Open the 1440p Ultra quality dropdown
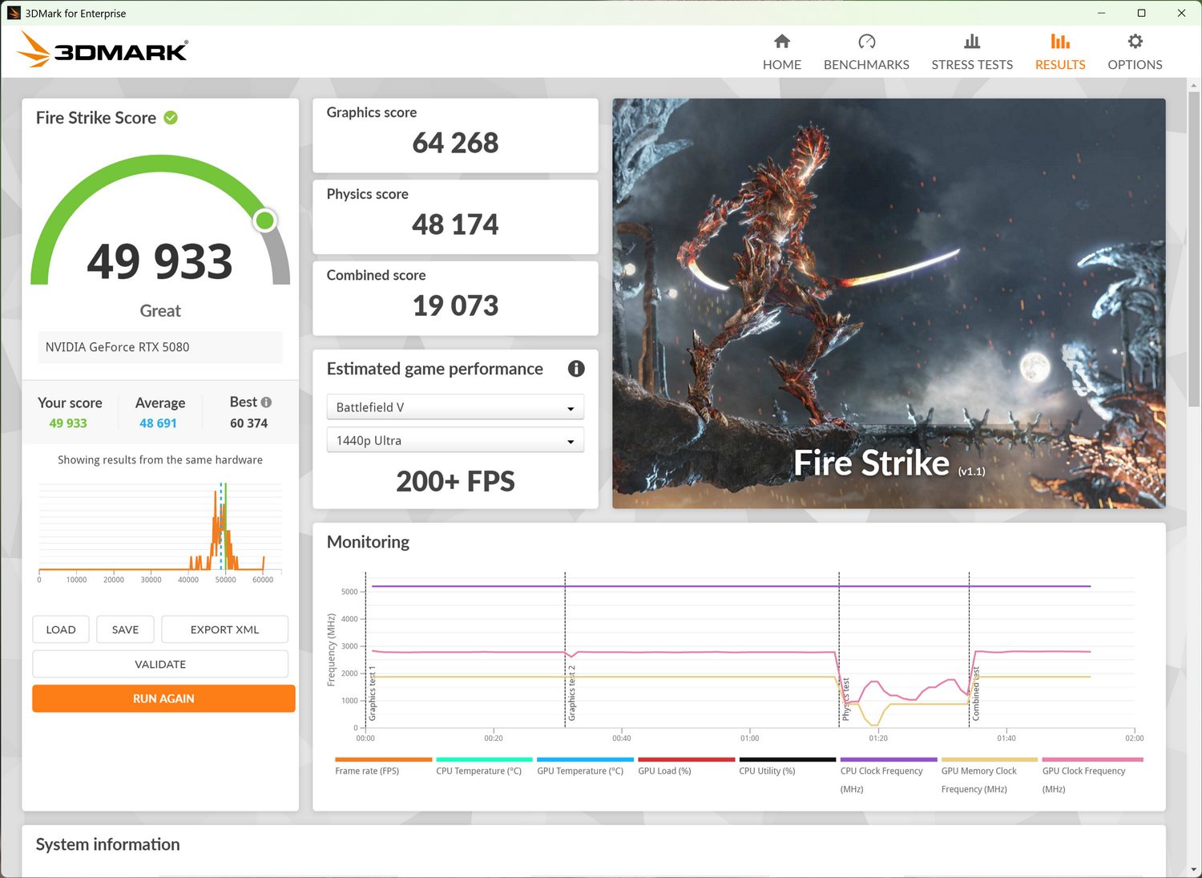1202x878 pixels. pos(454,439)
